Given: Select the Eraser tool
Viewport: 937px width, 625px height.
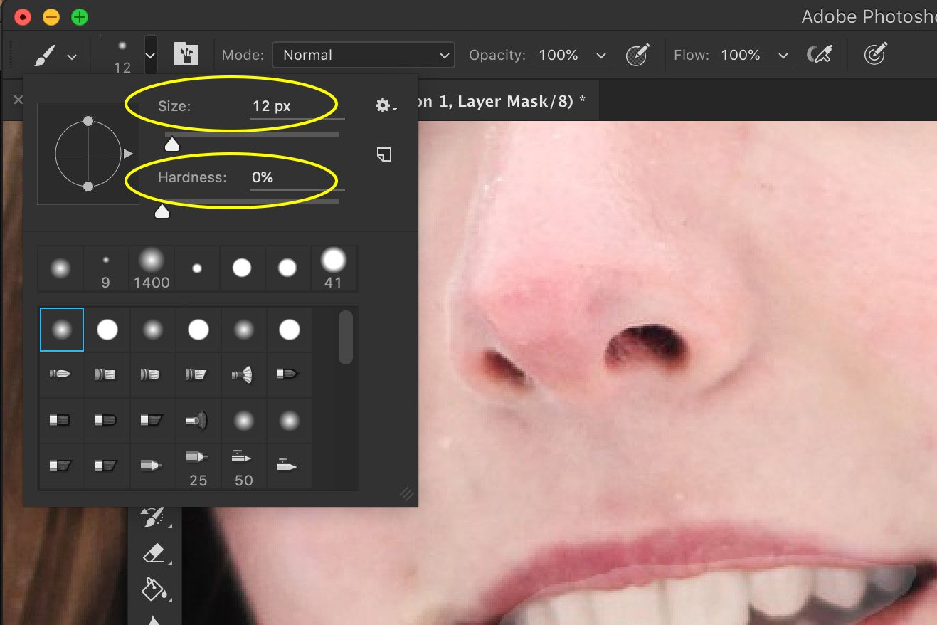Looking at the screenshot, I should [x=153, y=553].
